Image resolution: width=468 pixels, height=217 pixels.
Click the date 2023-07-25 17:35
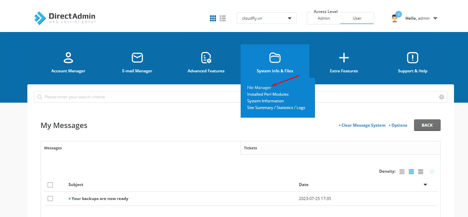315,199
